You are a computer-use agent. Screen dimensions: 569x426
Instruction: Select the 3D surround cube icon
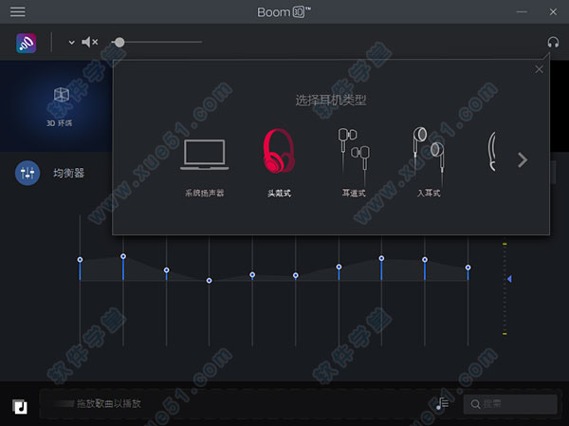(61, 95)
